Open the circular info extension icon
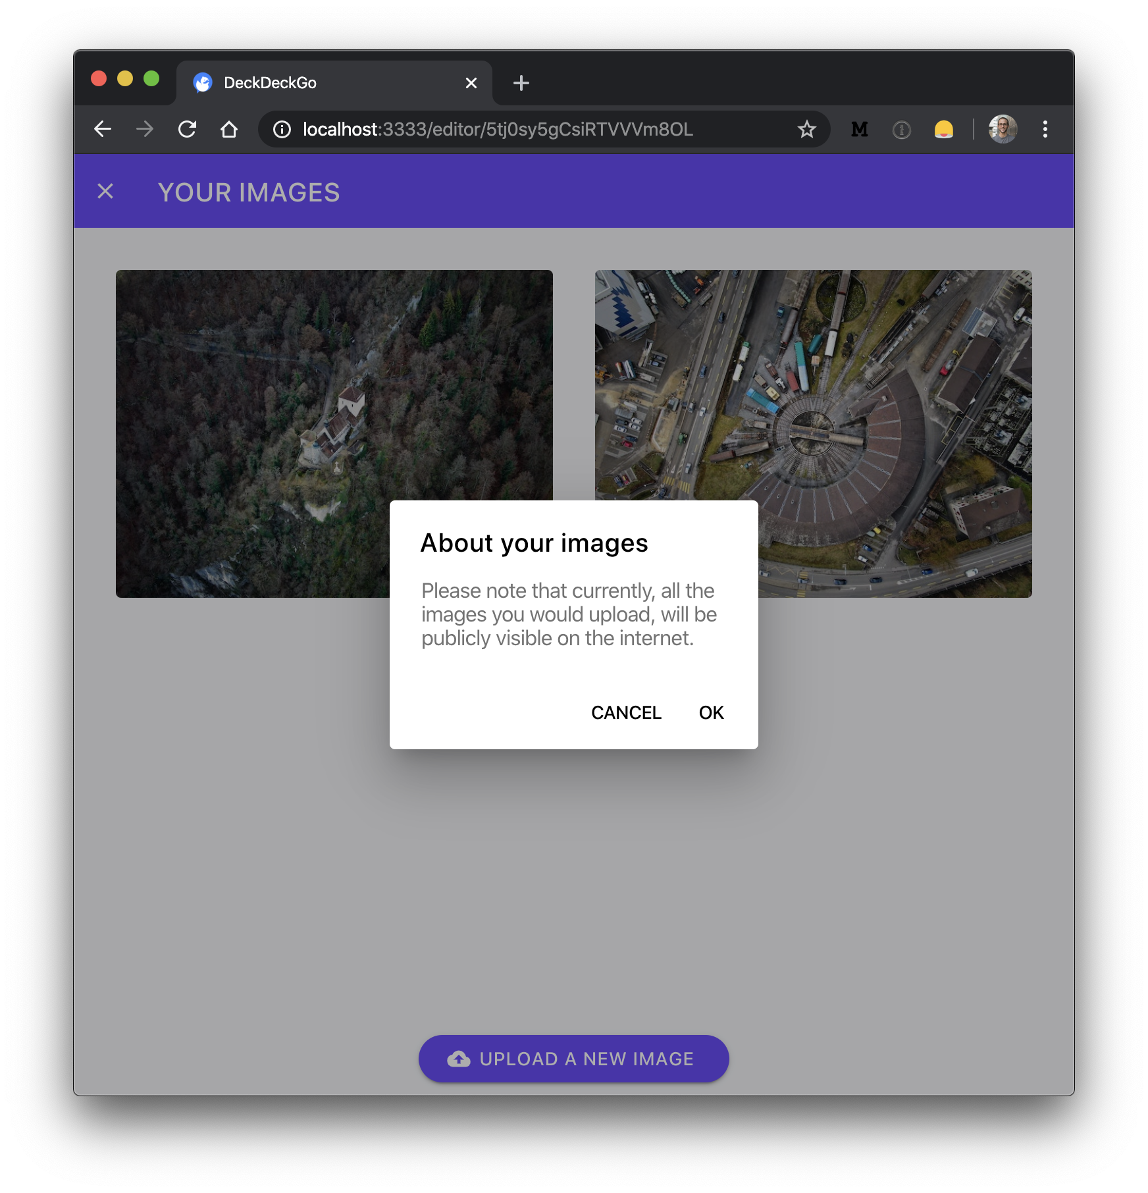Image resolution: width=1148 pixels, height=1193 pixels. 901,130
